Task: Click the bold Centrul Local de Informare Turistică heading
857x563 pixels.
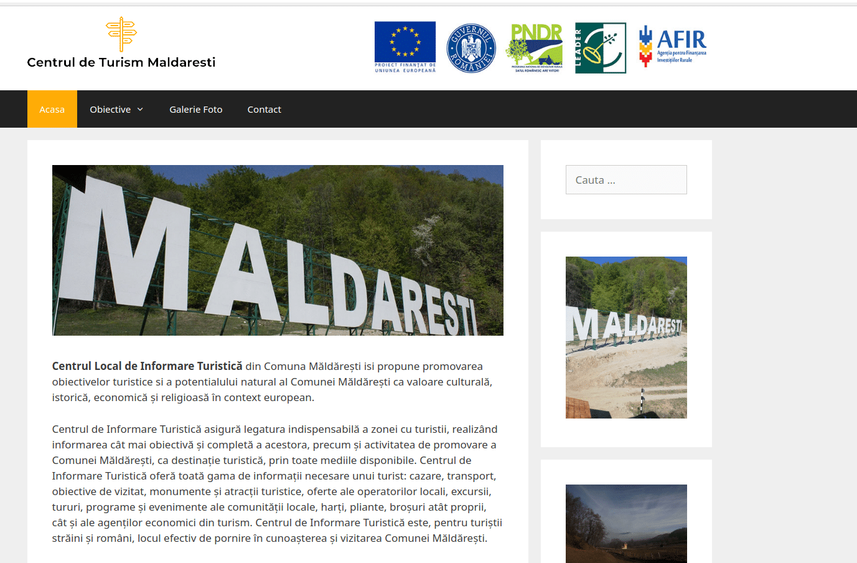Action: point(147,366)
